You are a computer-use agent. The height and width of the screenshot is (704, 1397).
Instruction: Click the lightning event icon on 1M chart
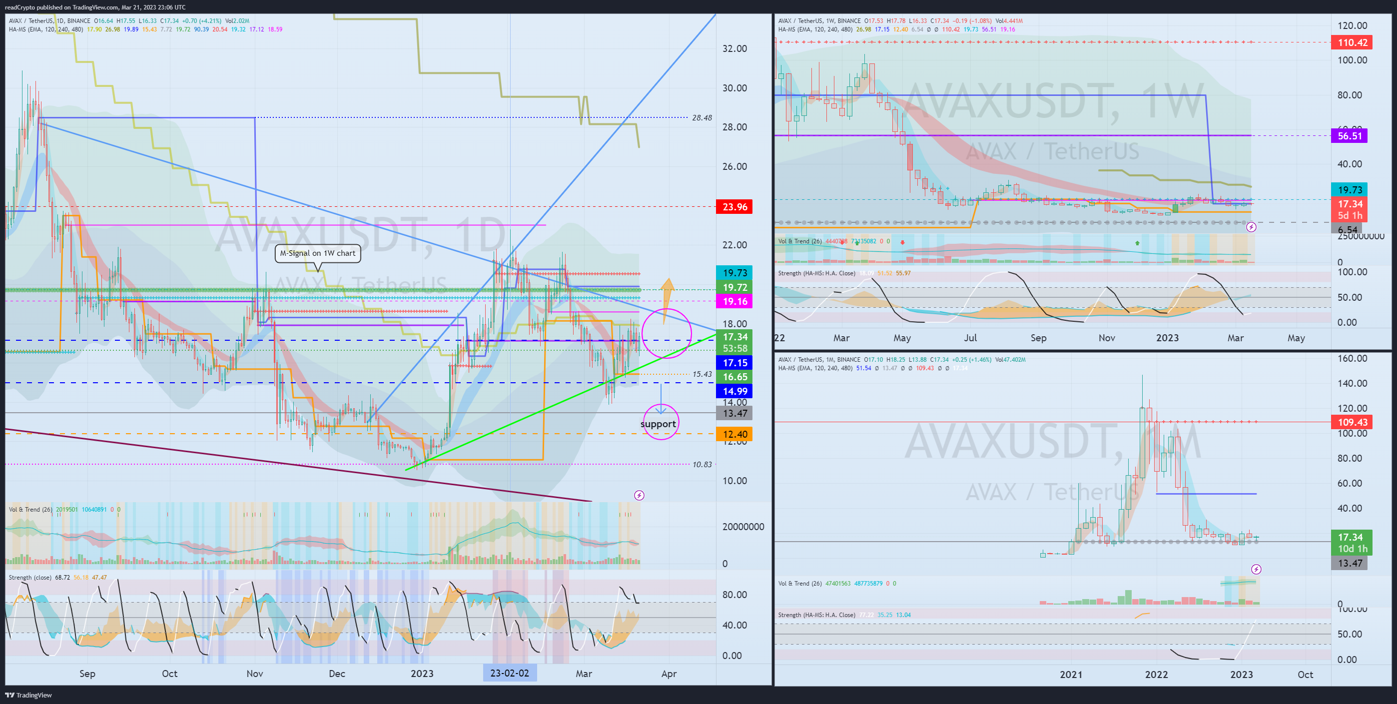point(1256,569)
